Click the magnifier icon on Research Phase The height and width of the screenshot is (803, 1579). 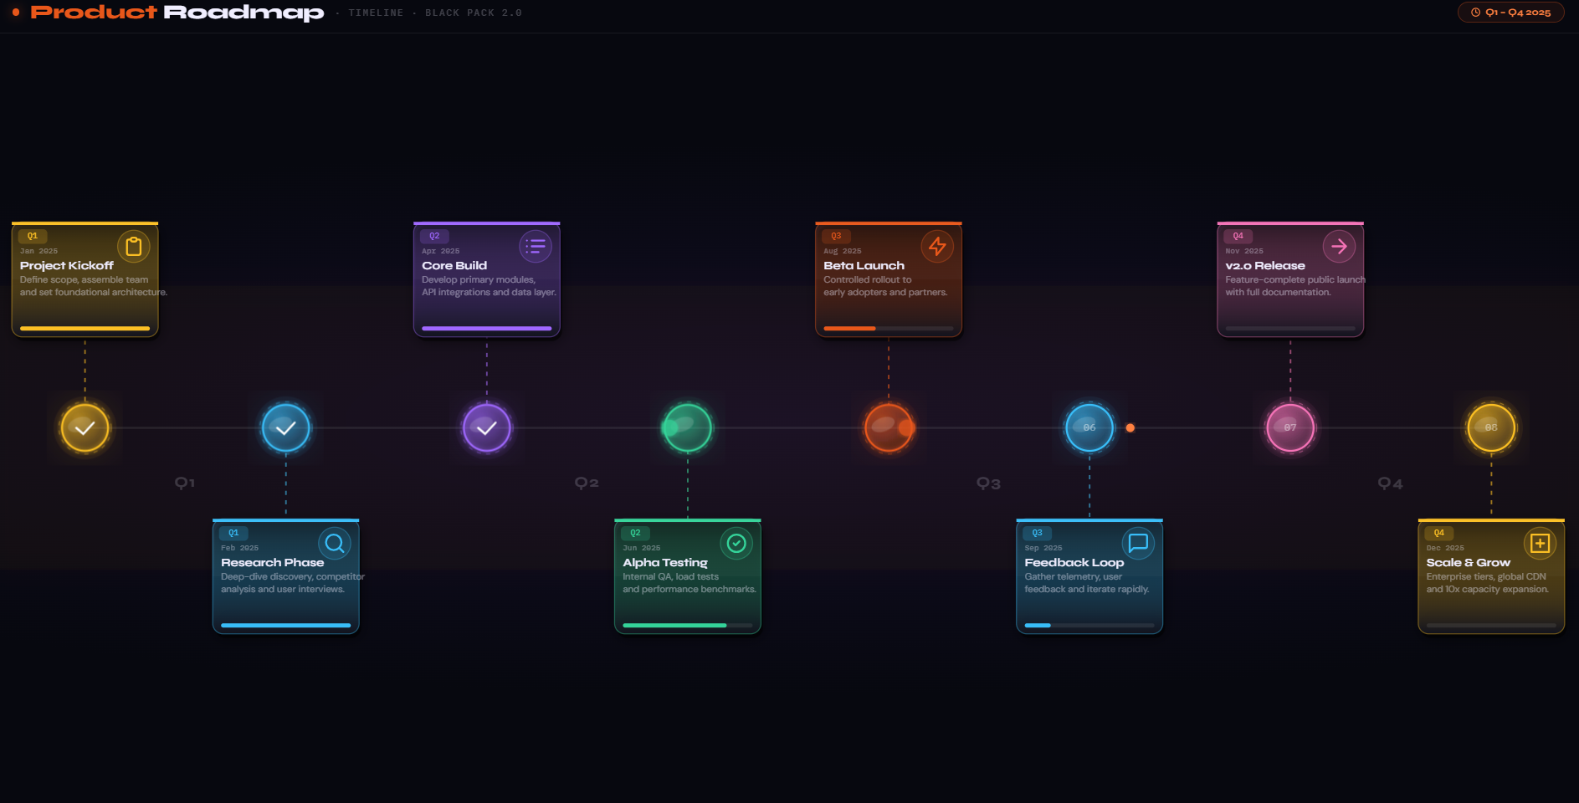(x=334, y=543)
